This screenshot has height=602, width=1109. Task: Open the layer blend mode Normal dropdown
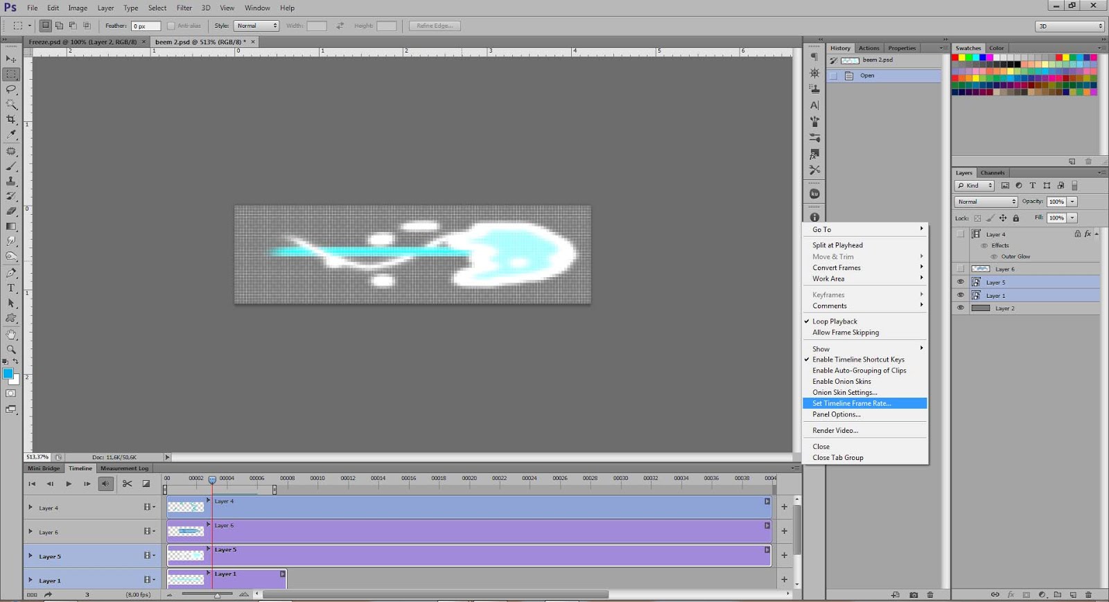pyautogui.click(x=986, y=202)
